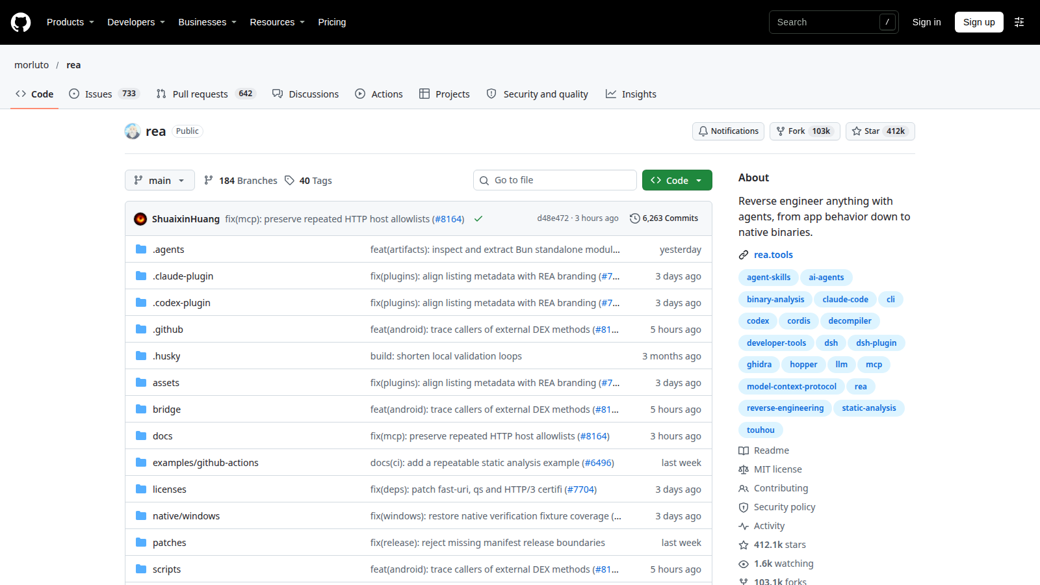The height and width of the screenshot is (585, 1040).
Task: Expand the Resources menu
Action: [277, 22]
